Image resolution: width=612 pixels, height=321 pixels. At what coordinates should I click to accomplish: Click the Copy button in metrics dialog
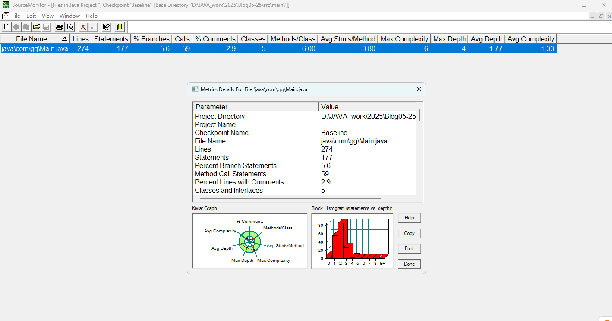point(409,233)
